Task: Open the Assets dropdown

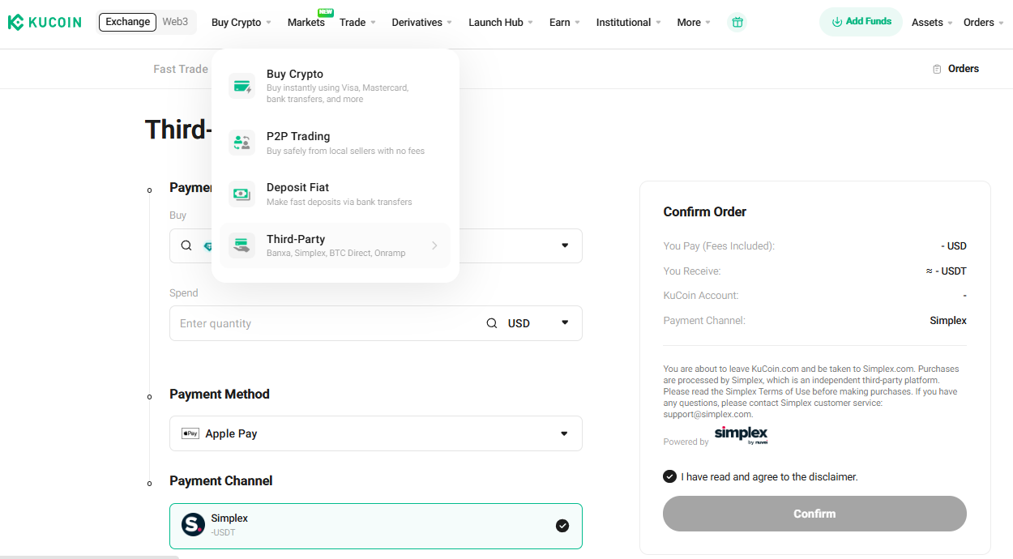Action: [932, 23]
